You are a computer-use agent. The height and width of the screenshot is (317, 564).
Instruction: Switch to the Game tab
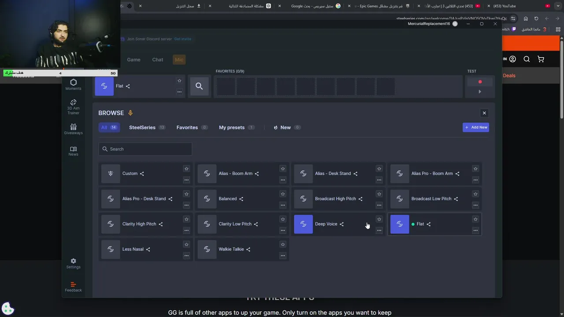click(134, 59)
